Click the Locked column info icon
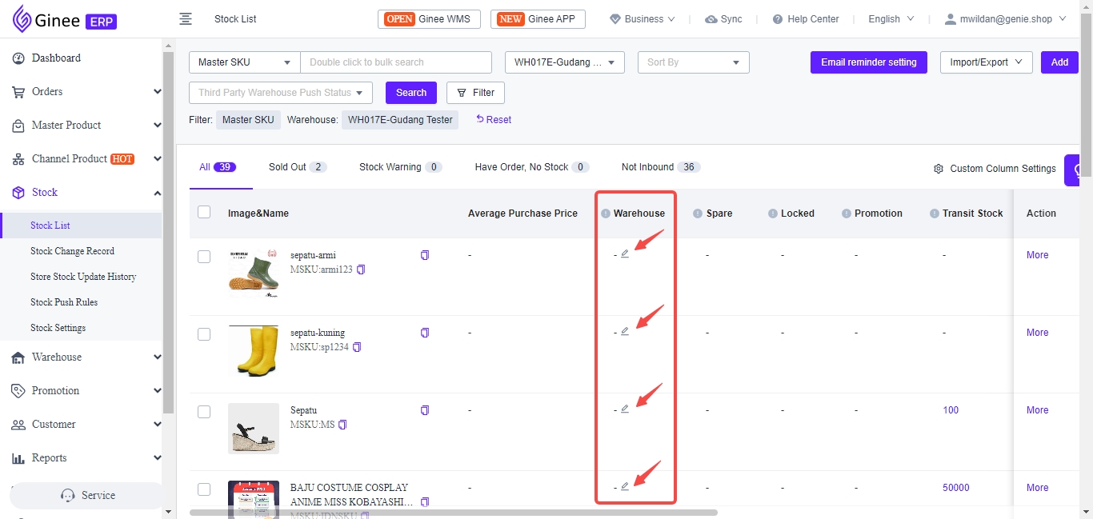 coord(773,214)
